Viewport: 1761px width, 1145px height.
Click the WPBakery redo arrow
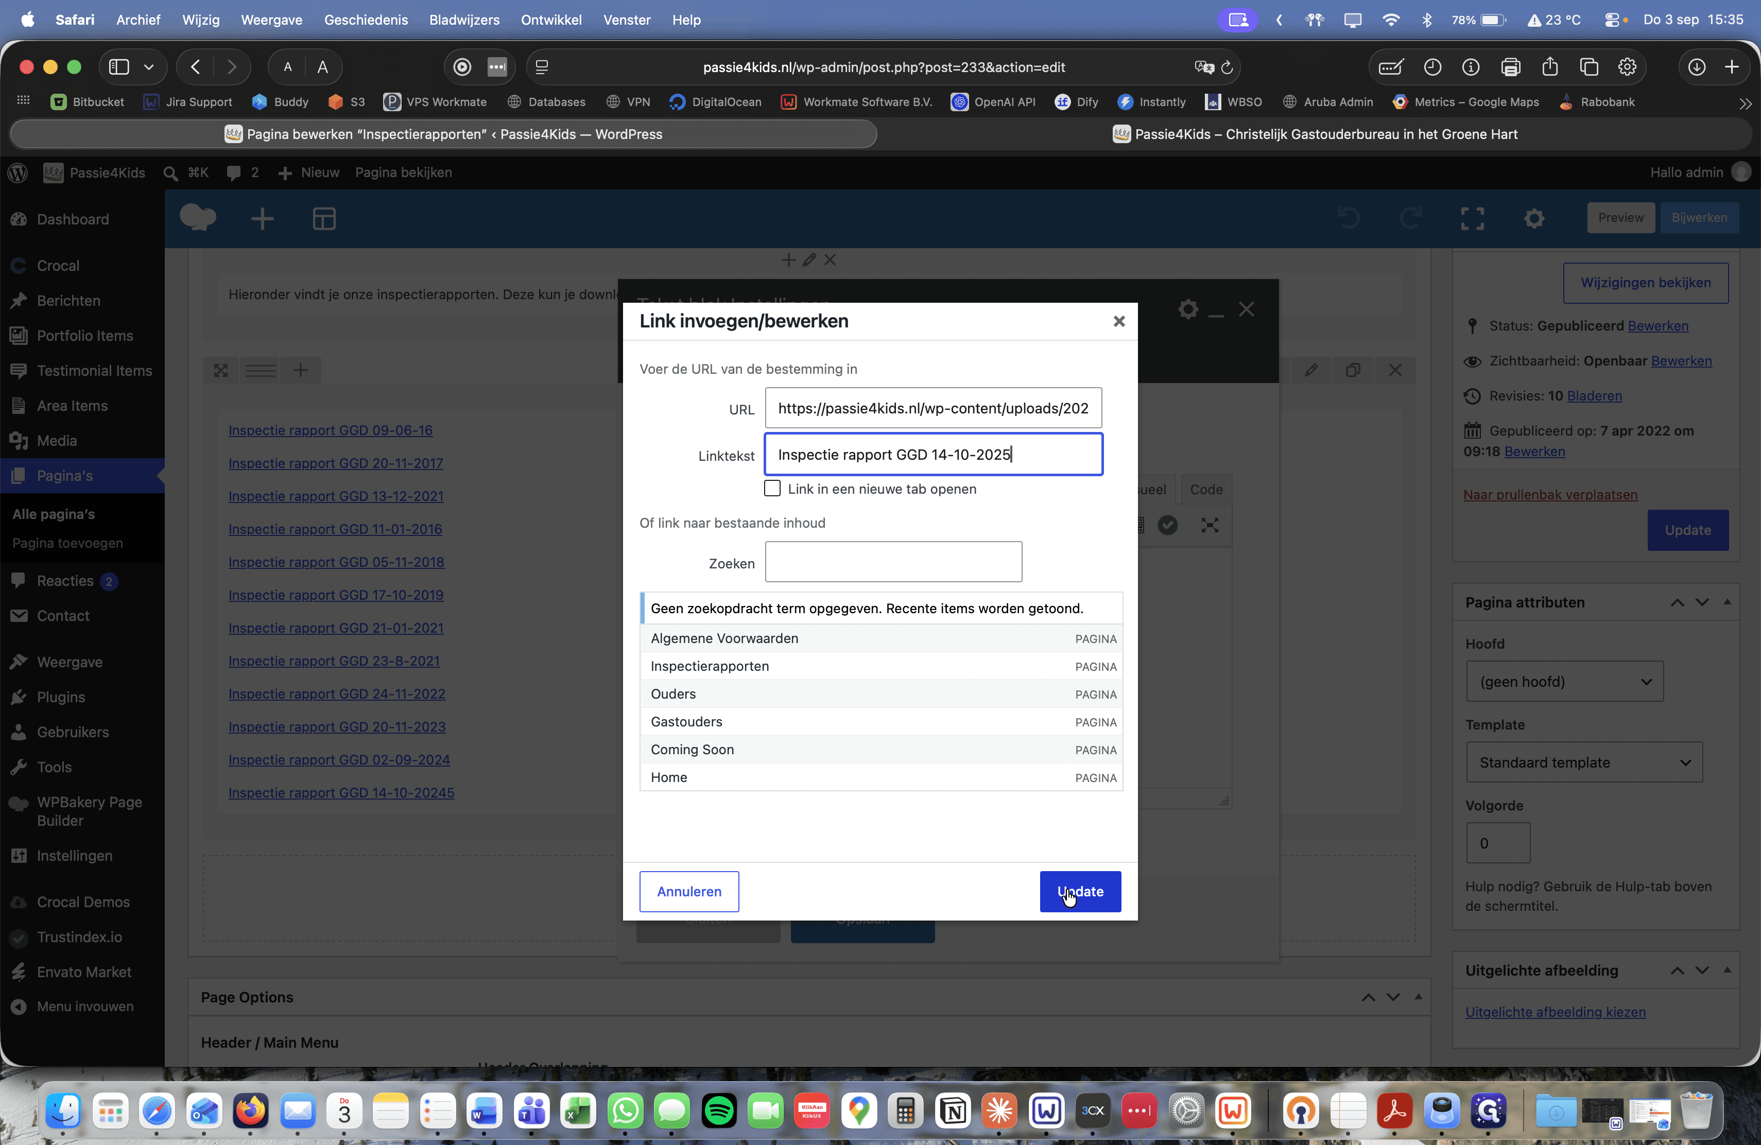pyautogui.click(x=1410, y=218)
